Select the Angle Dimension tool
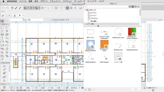Image resolution: width=164 pixels, height=92 pixels. pos(4,77)
